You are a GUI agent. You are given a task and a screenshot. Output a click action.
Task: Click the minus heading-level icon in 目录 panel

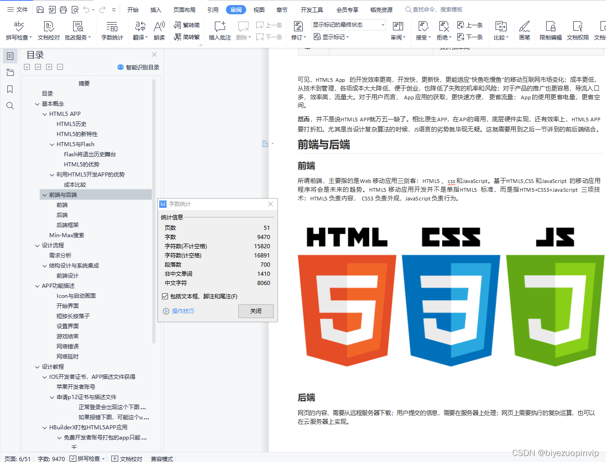(x=60, y=67)
